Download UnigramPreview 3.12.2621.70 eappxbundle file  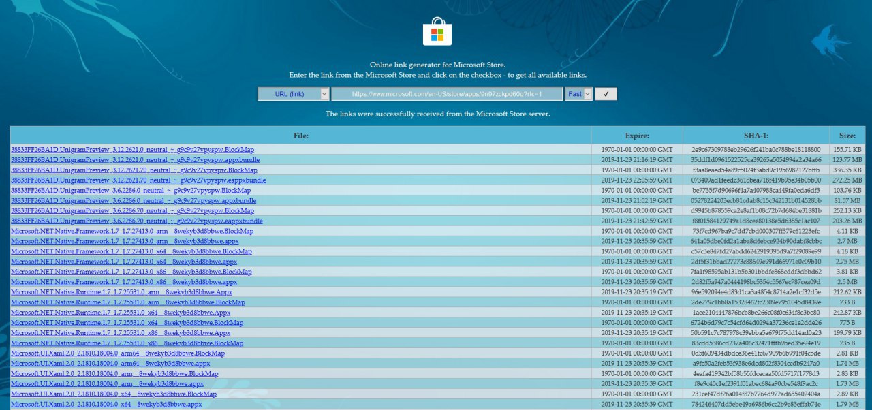click(138, 180)
